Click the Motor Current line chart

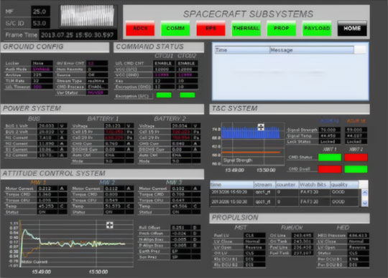pyautogui.click(x=77, y=243)
